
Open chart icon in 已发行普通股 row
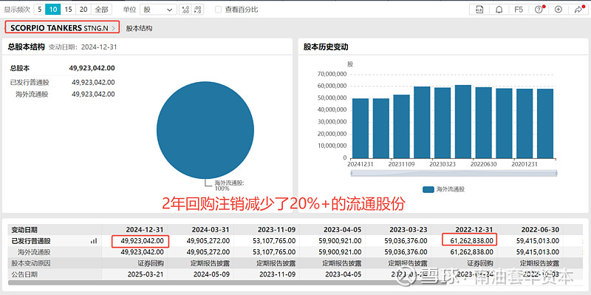(x=94, y=241)
